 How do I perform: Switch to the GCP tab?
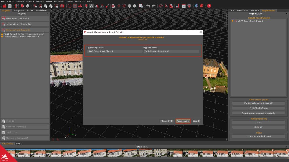click(232, 11)
